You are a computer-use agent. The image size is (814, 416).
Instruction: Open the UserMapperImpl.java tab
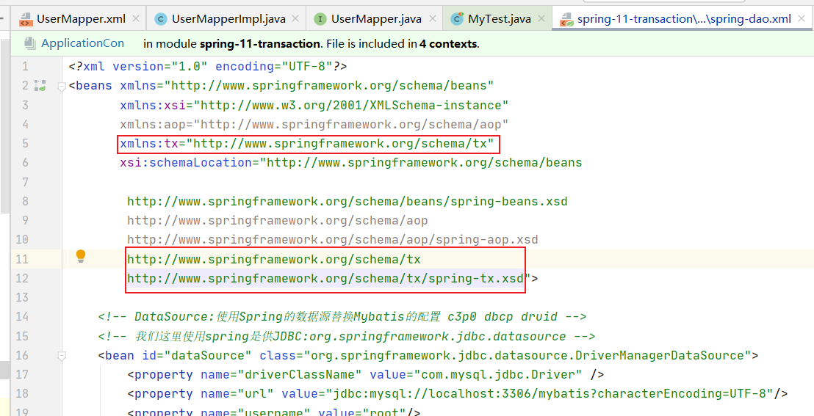point(228,19)
